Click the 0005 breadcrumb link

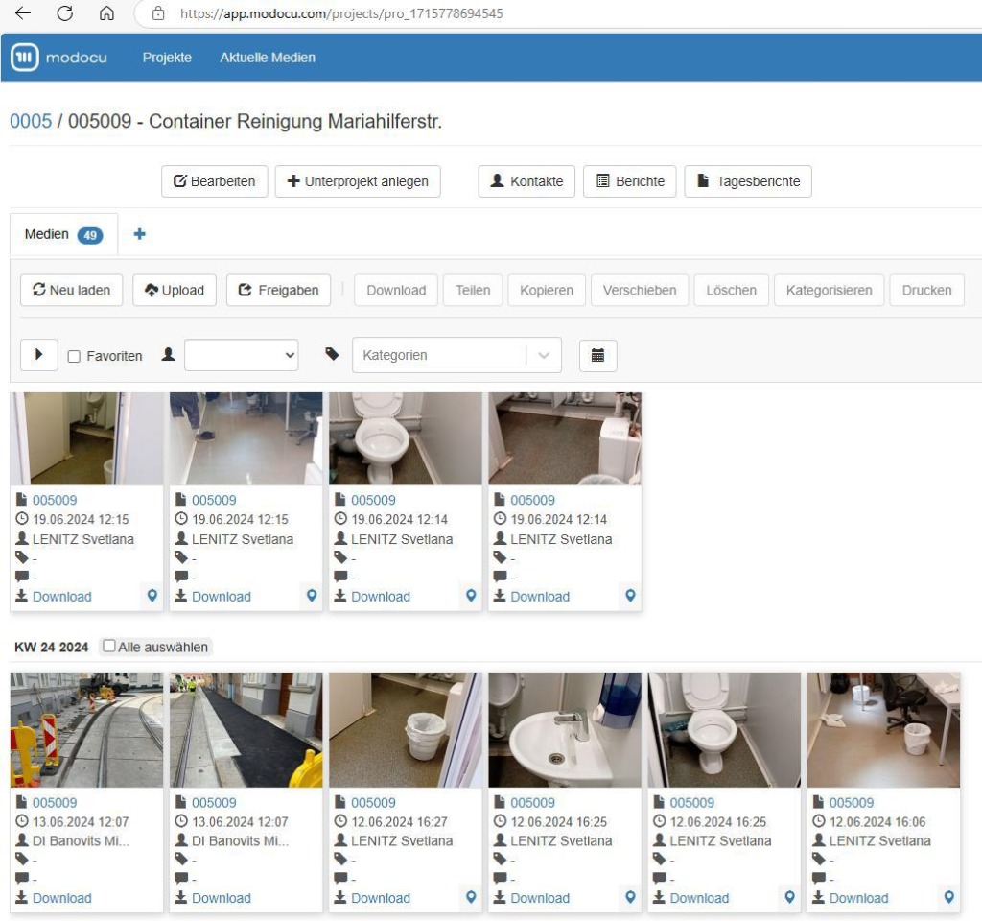click(x=31, y=122)
